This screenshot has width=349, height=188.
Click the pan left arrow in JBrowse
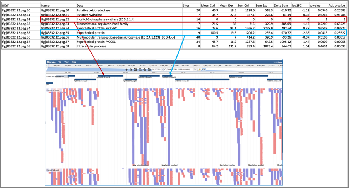coord(127,70)
